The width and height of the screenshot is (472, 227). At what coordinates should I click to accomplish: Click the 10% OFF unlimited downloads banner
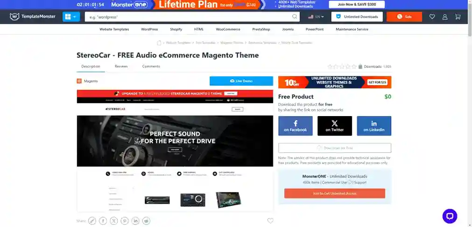(x=335, y=83)
